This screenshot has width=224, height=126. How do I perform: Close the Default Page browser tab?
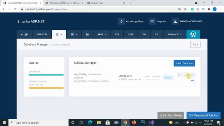pyautogui.click(x=124, y=3)
